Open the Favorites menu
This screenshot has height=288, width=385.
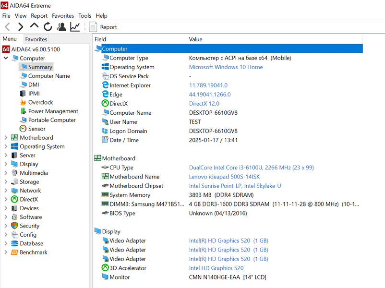point(63,16)
